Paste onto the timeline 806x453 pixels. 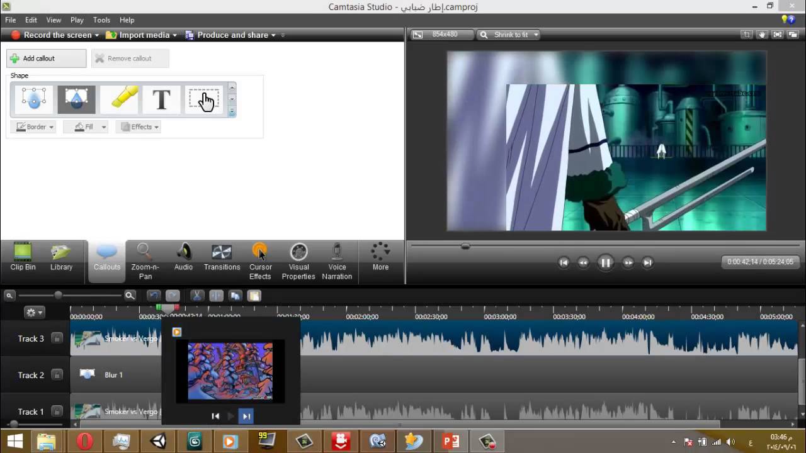click(x=254, y=295)
